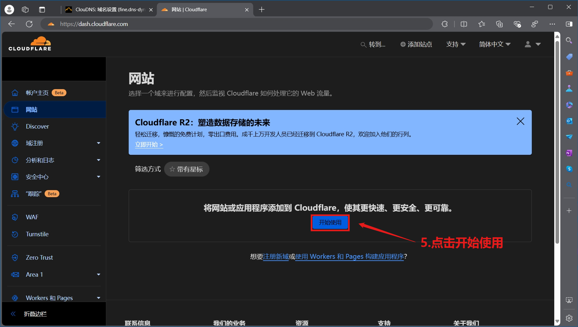Viewport: 578px width, 327px height.
Task: Open browser essentials heart icon
Action: (517, 24)
